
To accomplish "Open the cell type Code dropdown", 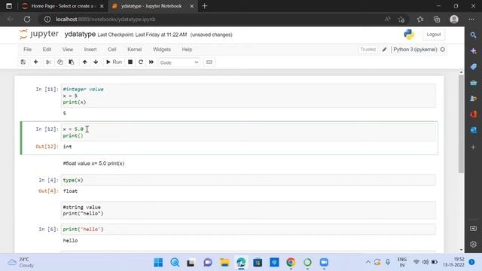I will 179,62.
